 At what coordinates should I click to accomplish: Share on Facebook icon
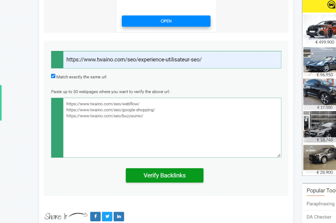coord(95,216)
